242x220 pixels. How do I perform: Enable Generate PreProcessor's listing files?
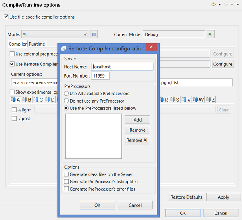67,182
